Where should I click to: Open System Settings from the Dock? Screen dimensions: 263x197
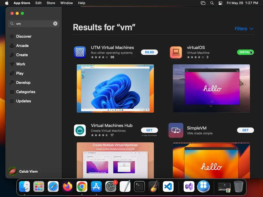click(x=111, y=186)
